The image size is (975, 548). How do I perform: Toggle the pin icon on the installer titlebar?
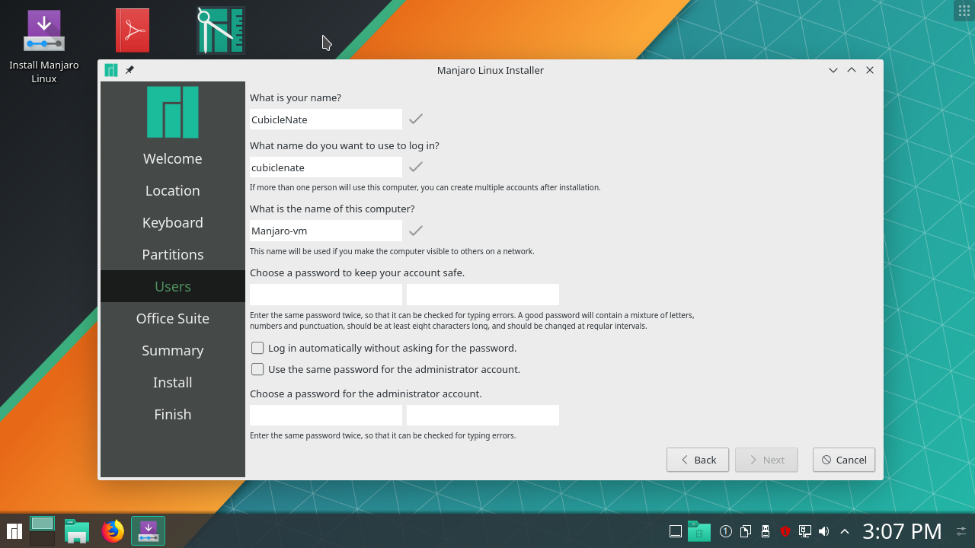(129, 69)
